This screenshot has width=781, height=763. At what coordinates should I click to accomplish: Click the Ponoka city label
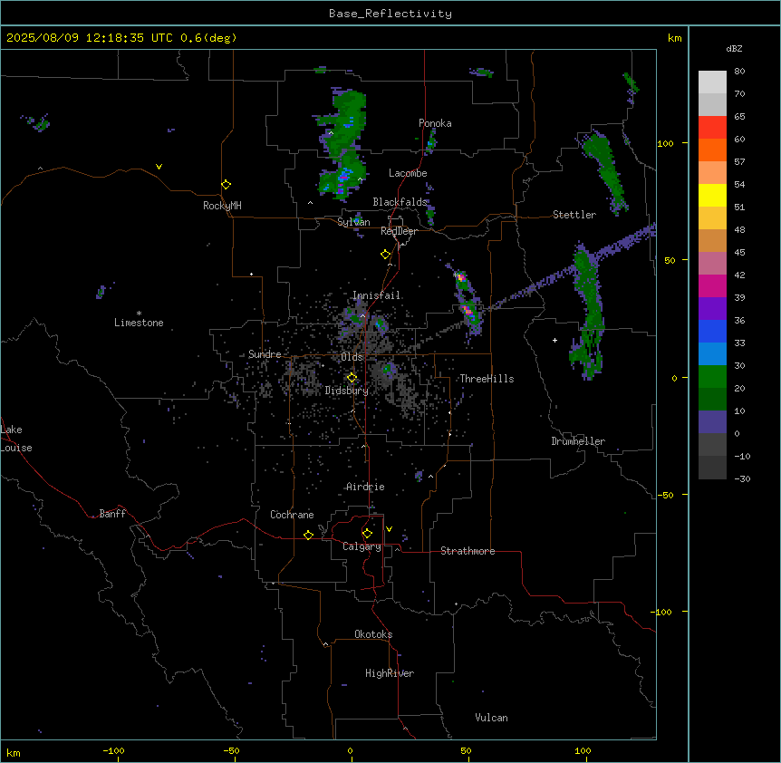435,123
